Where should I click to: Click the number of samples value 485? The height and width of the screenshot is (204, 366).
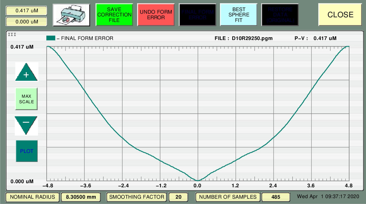tap(274, 197)
